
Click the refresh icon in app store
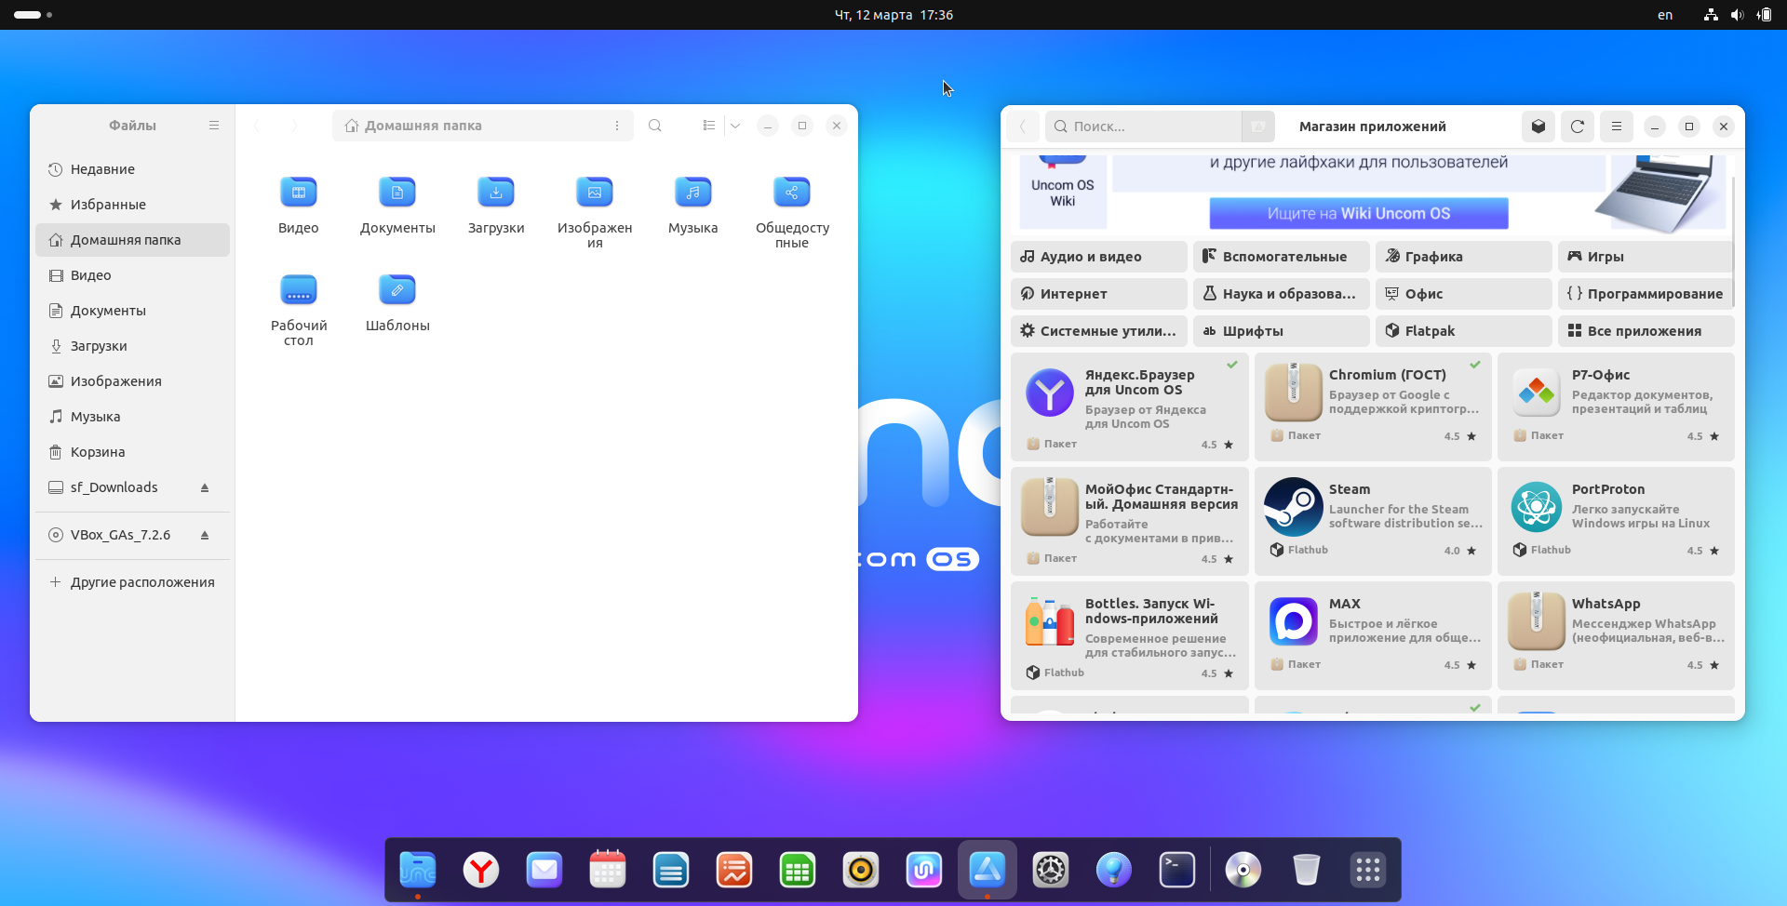click(1578, 127)
